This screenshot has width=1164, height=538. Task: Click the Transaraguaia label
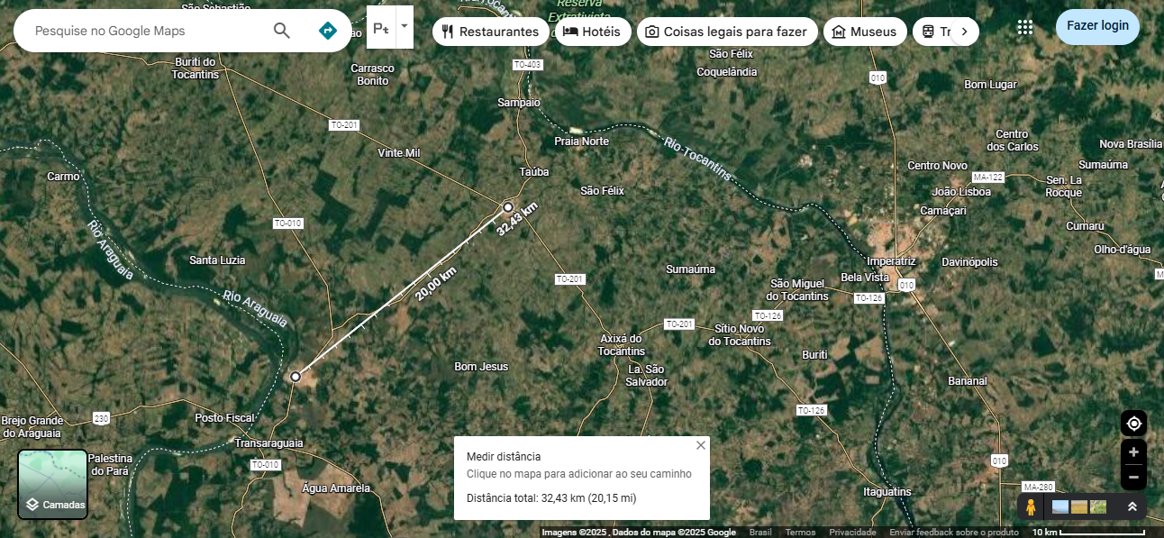click(268, 443)
